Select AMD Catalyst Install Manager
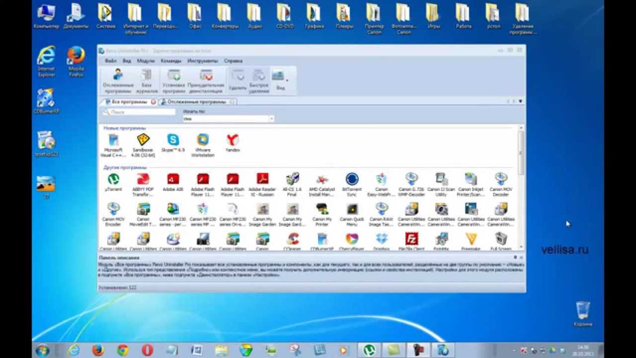This screenshot has width=636, height=358. 322,185
